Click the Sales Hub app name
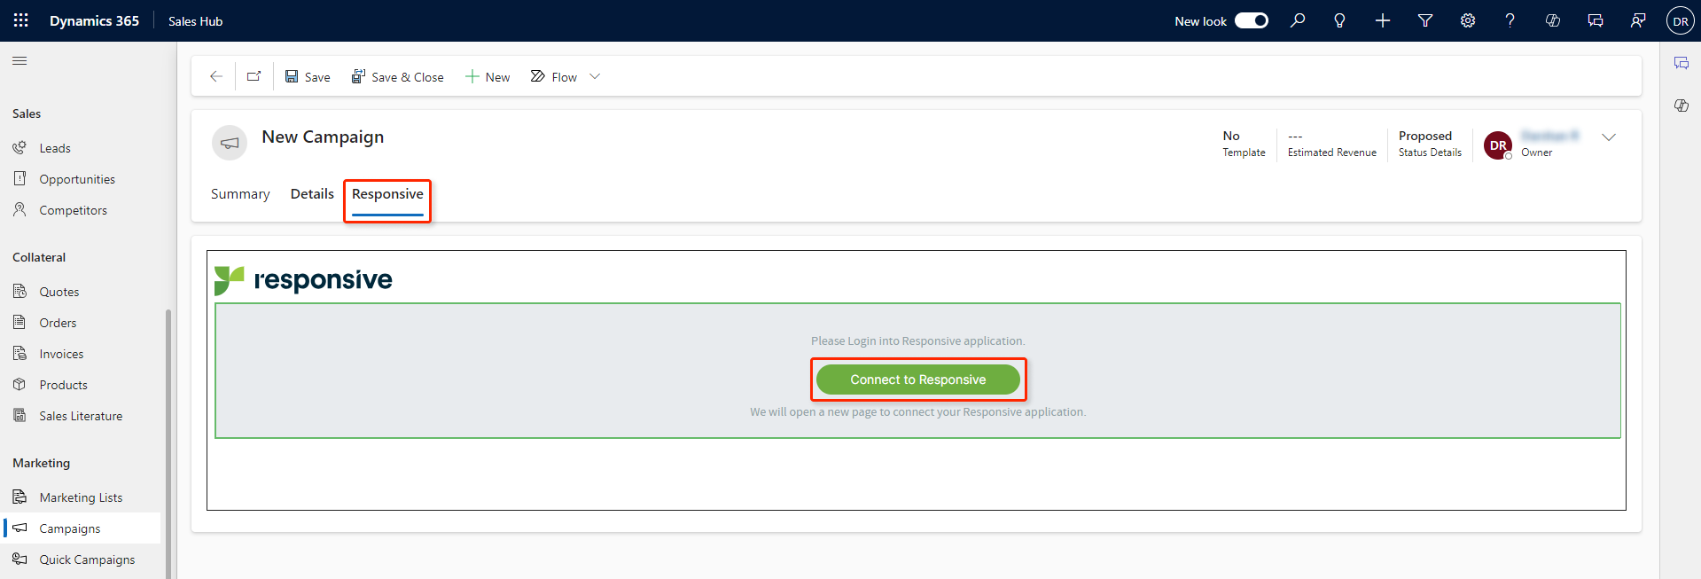 pos(195,21)
